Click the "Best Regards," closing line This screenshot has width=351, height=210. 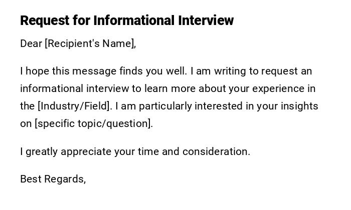click(53, 179)
